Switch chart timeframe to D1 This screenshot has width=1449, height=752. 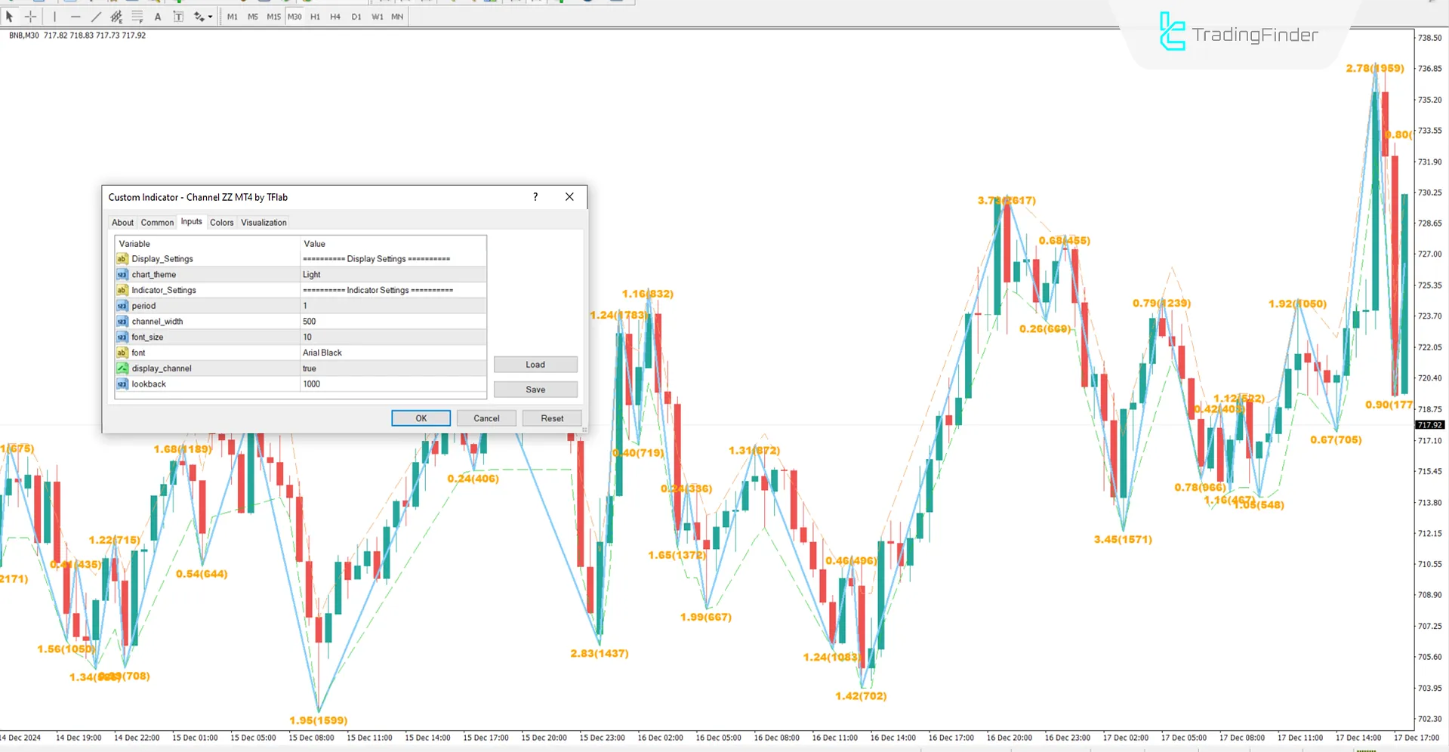(356, 16)
